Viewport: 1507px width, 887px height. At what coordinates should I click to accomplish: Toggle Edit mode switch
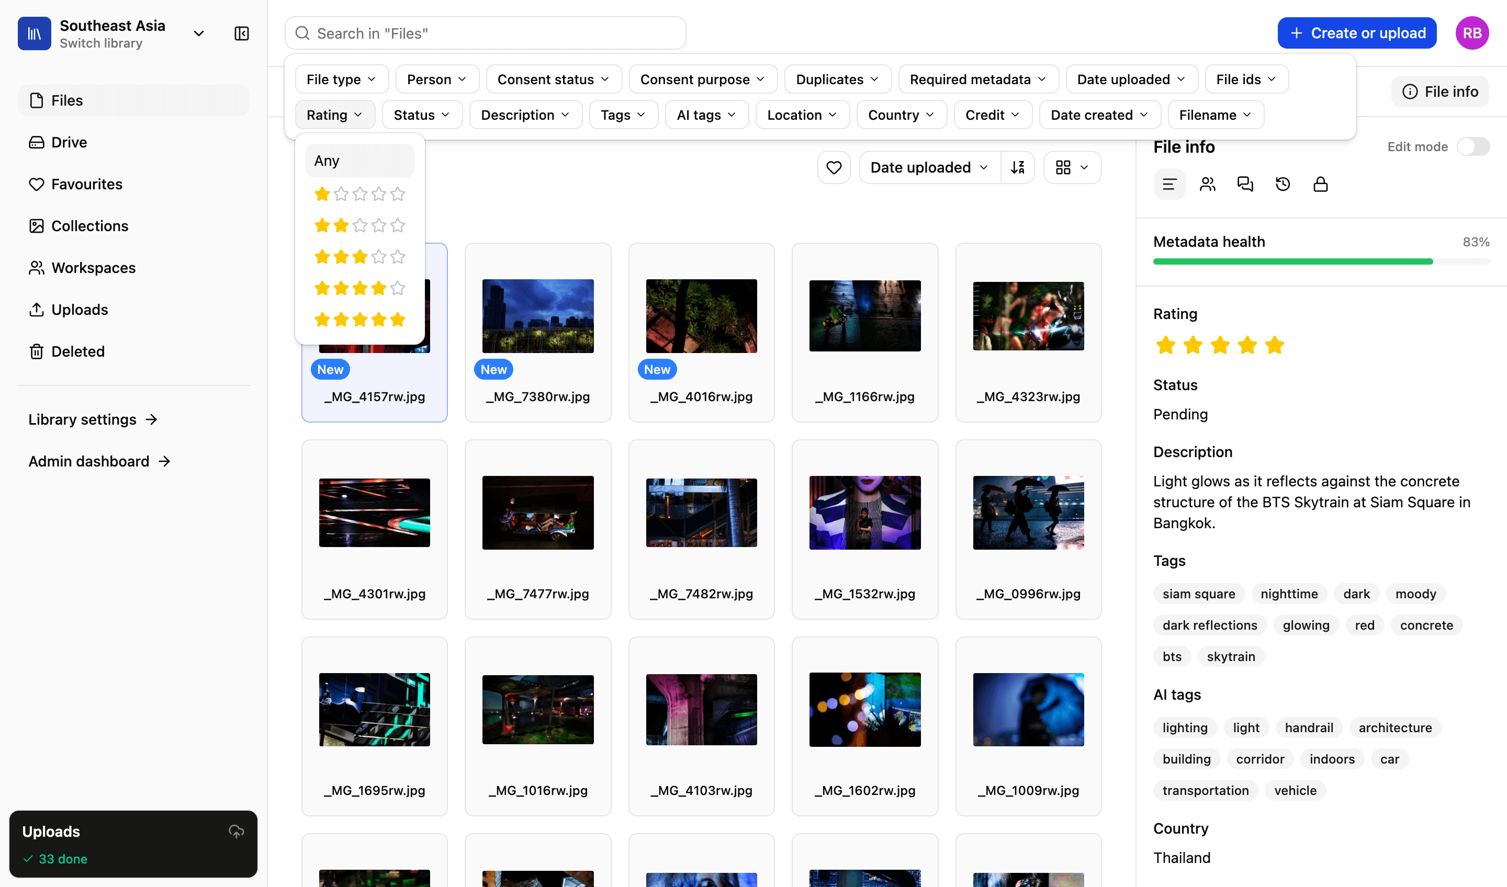[1472, 146]
